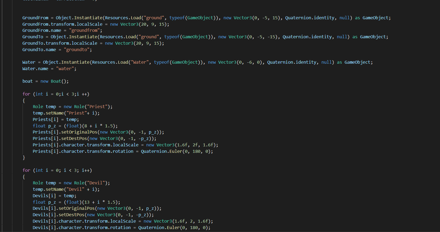
Task: Click Vector3(0, -5, 15) in the GroundFrom line
Action: coord(257,18)
